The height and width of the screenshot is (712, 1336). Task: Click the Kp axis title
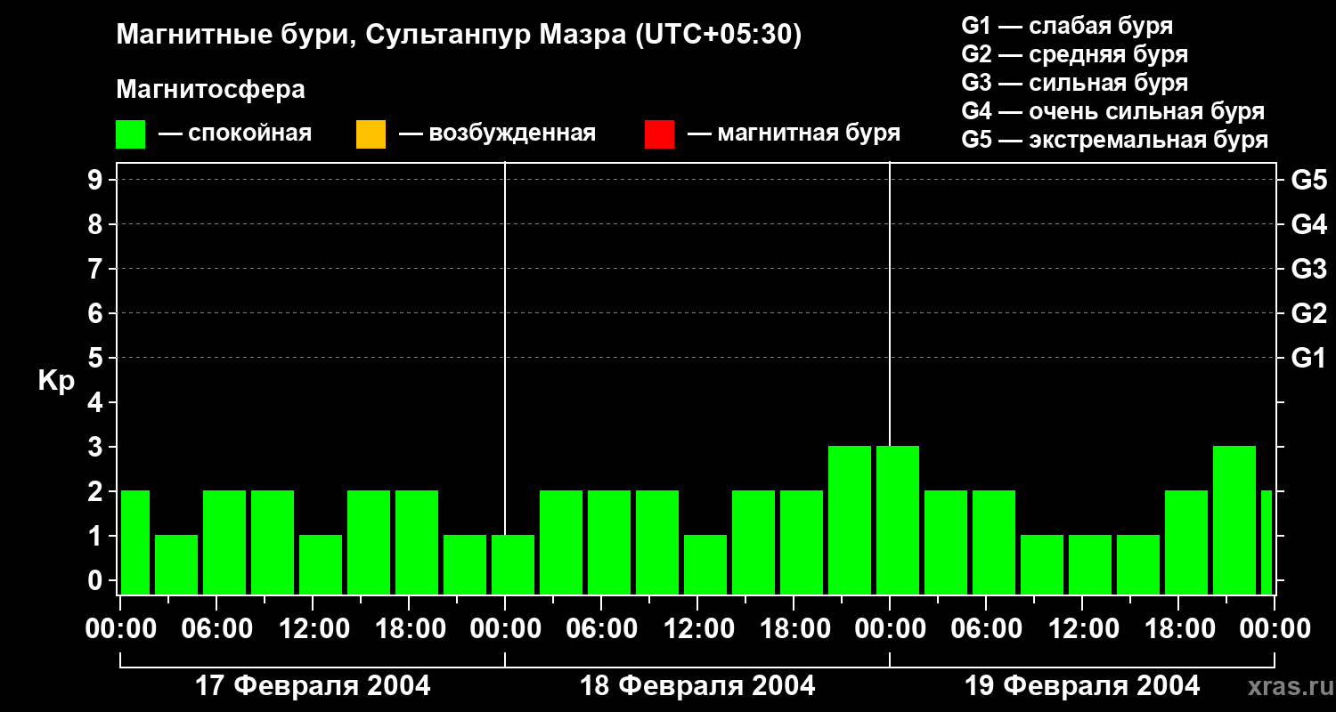(57, 381)
